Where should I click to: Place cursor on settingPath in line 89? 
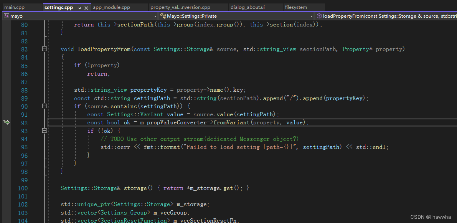(x=152, y=98)
